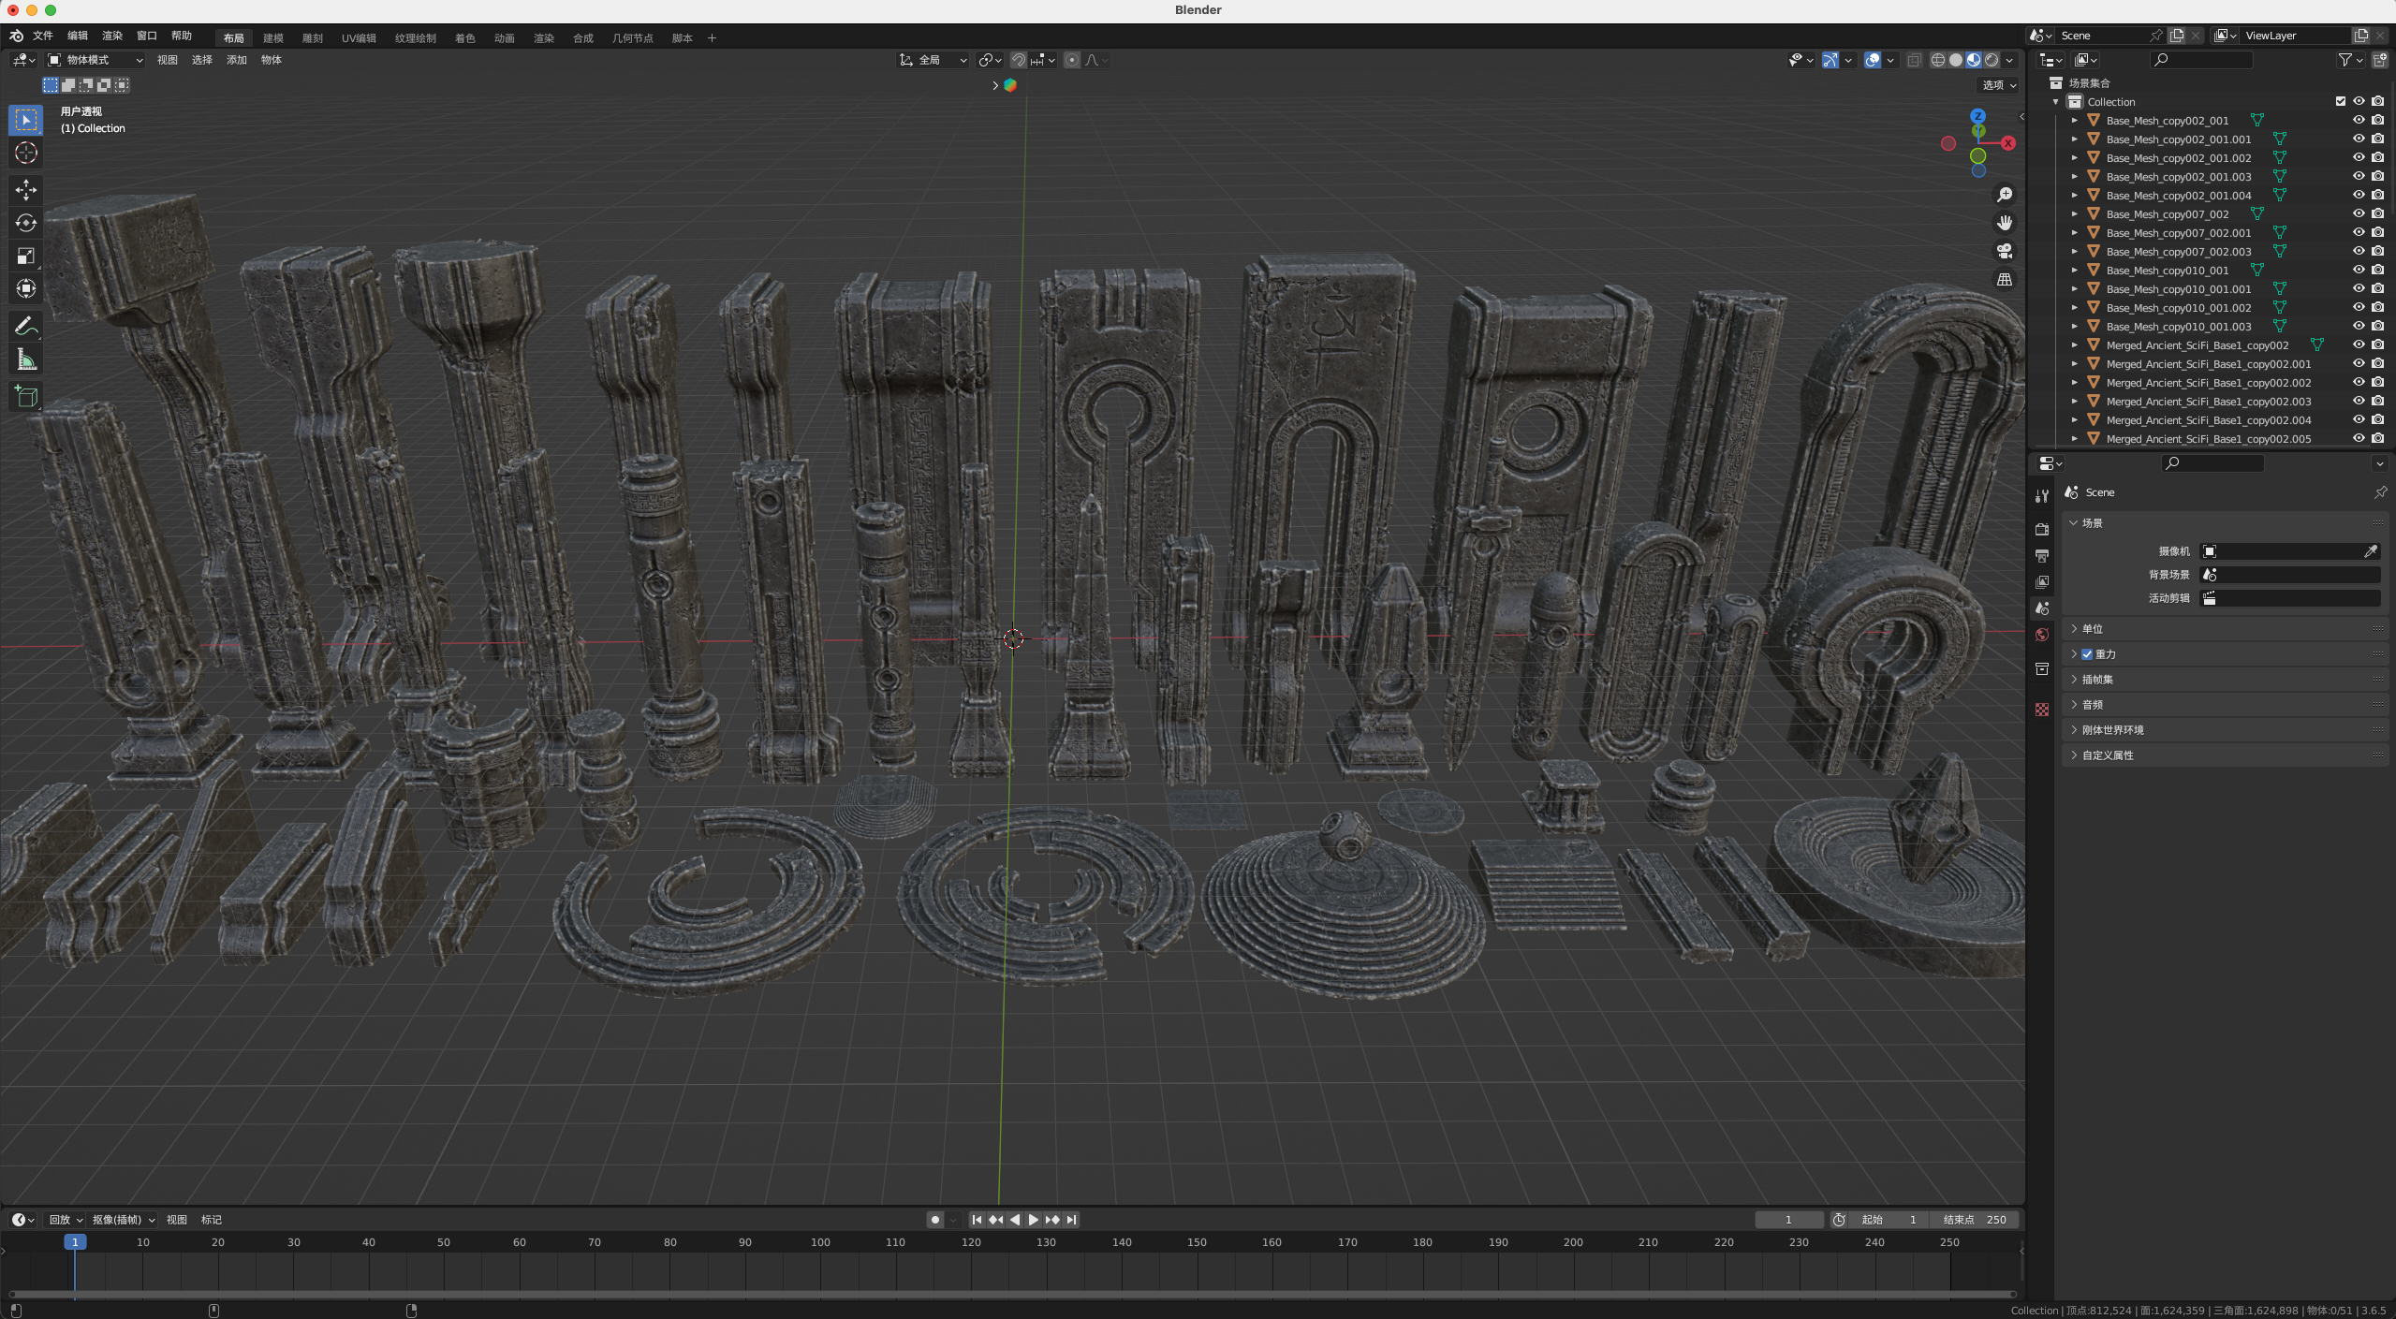Open the Render properties tab
Image resolution: width=2396 pixels, height=1319 pixels.
(2042, 529)
